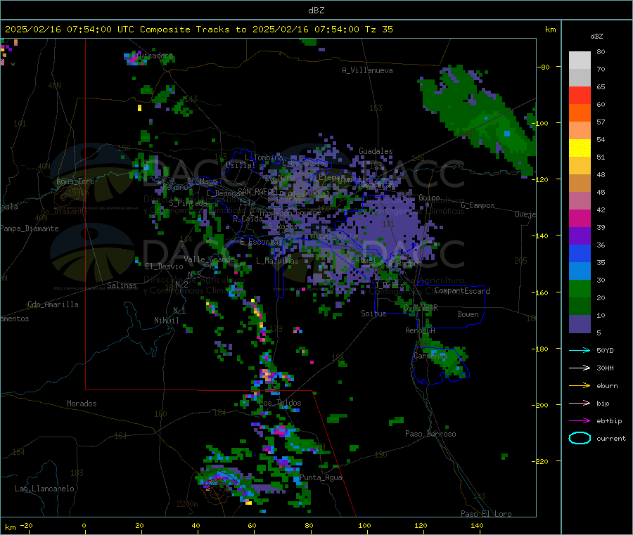Click the 'Lag.Llancanelo' place label

coord(44,489)
